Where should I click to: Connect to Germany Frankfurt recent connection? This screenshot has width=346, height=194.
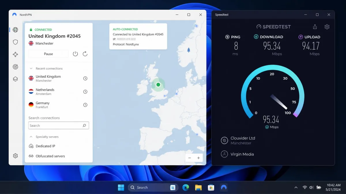coord(59,105)
